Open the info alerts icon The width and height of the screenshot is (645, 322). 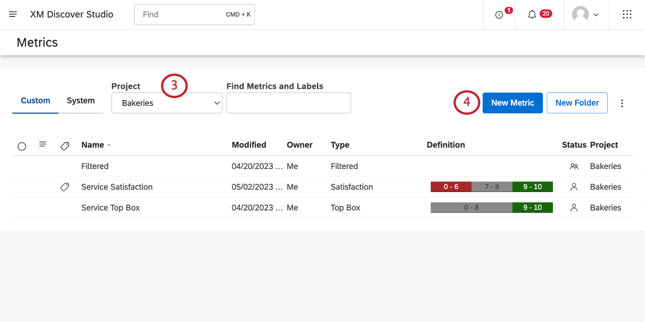[499, 15]
